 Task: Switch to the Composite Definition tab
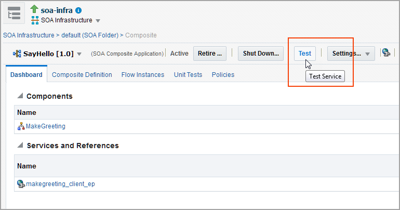[82, 75]
